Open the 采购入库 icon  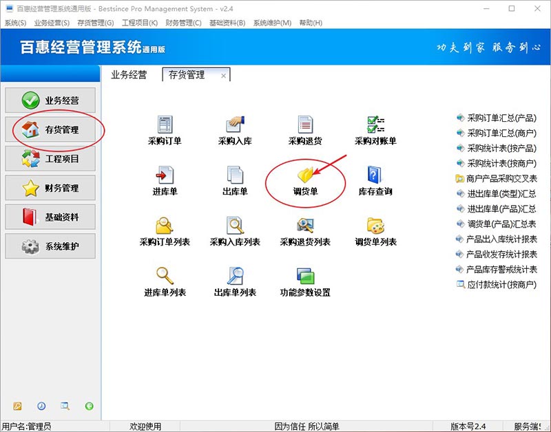[235, 125]
